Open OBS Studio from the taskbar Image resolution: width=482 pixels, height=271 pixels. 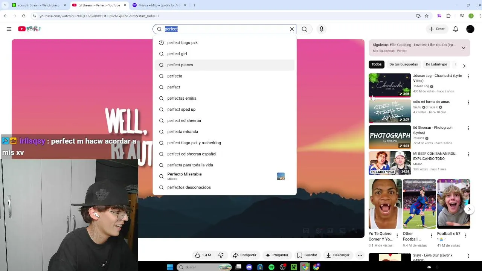pos(283,267)
